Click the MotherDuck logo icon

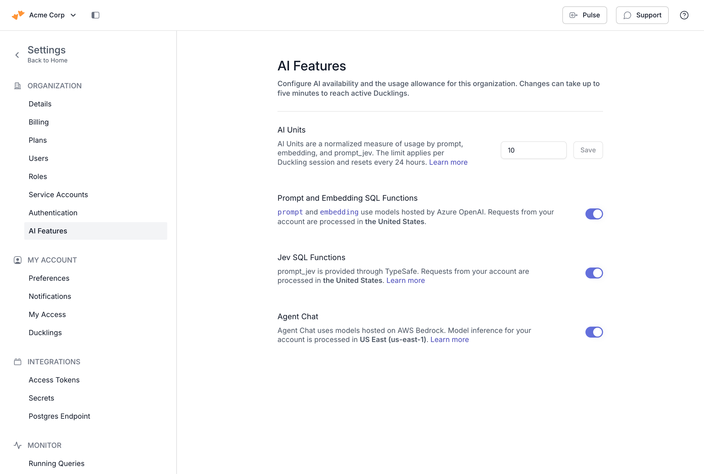[18, 15]
